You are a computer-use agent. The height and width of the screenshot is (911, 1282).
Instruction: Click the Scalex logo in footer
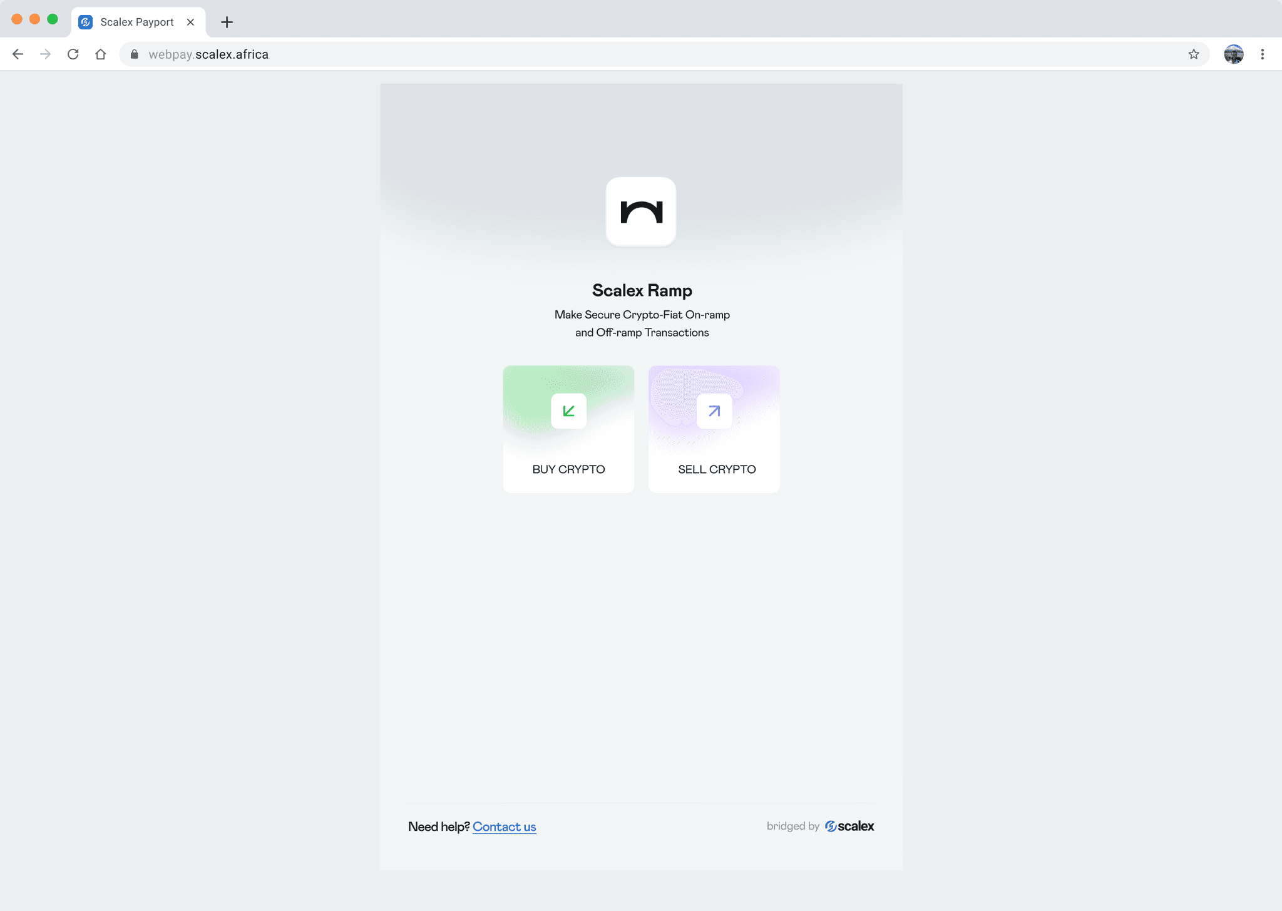[x=849, y=826]
